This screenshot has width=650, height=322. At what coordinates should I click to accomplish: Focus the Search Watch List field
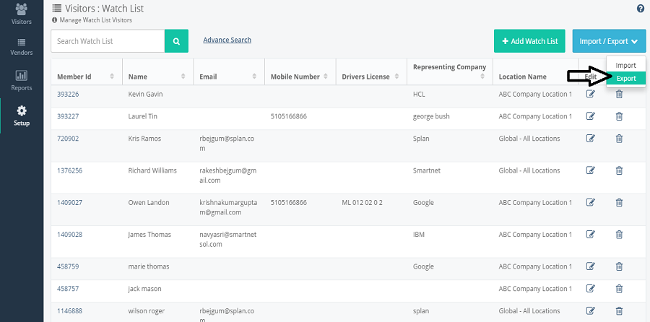click(x=108, y=41)
